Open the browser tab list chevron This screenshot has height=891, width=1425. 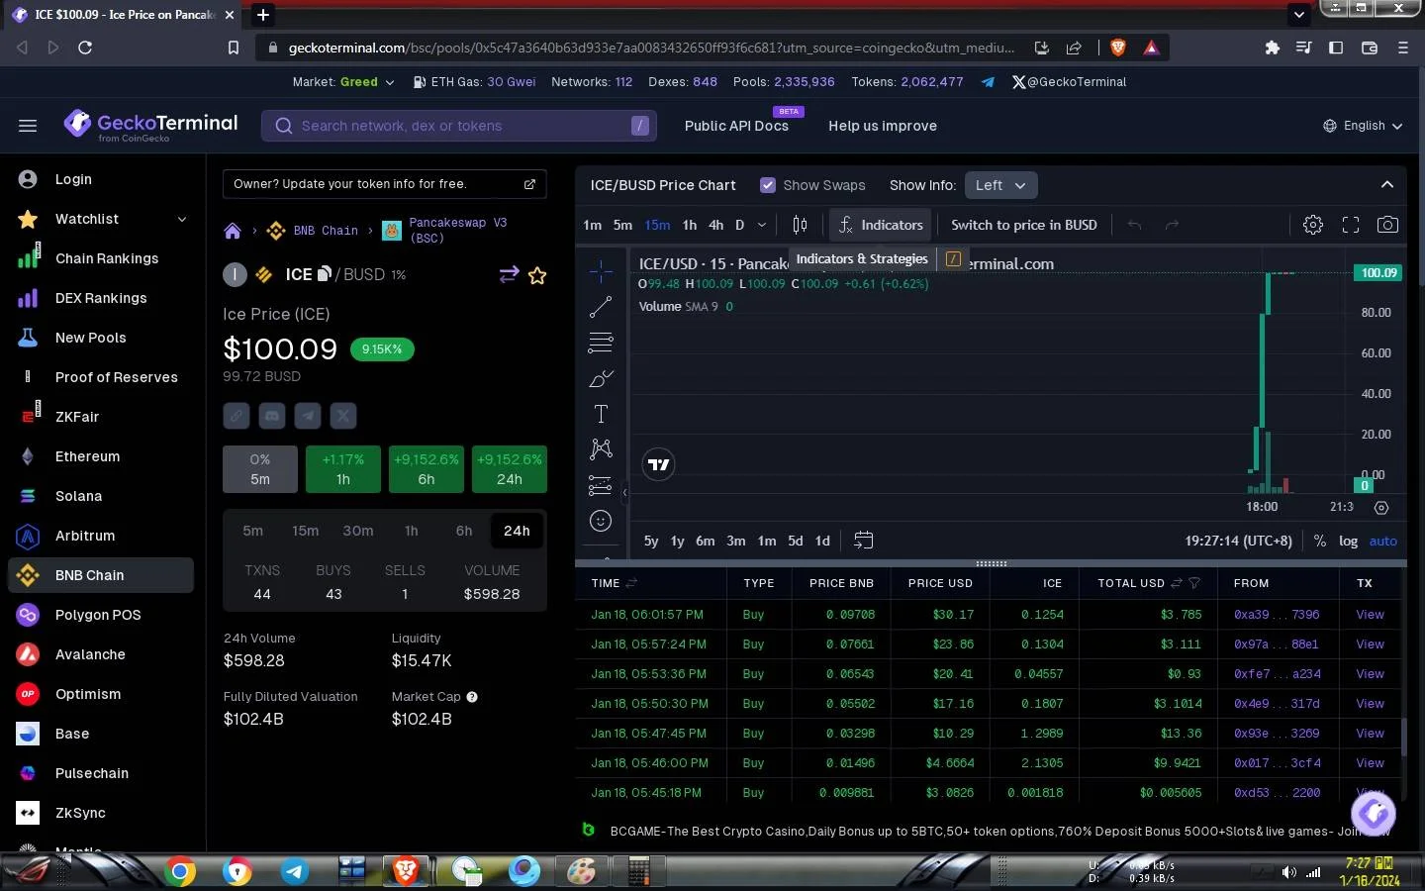pos(1299,14)
